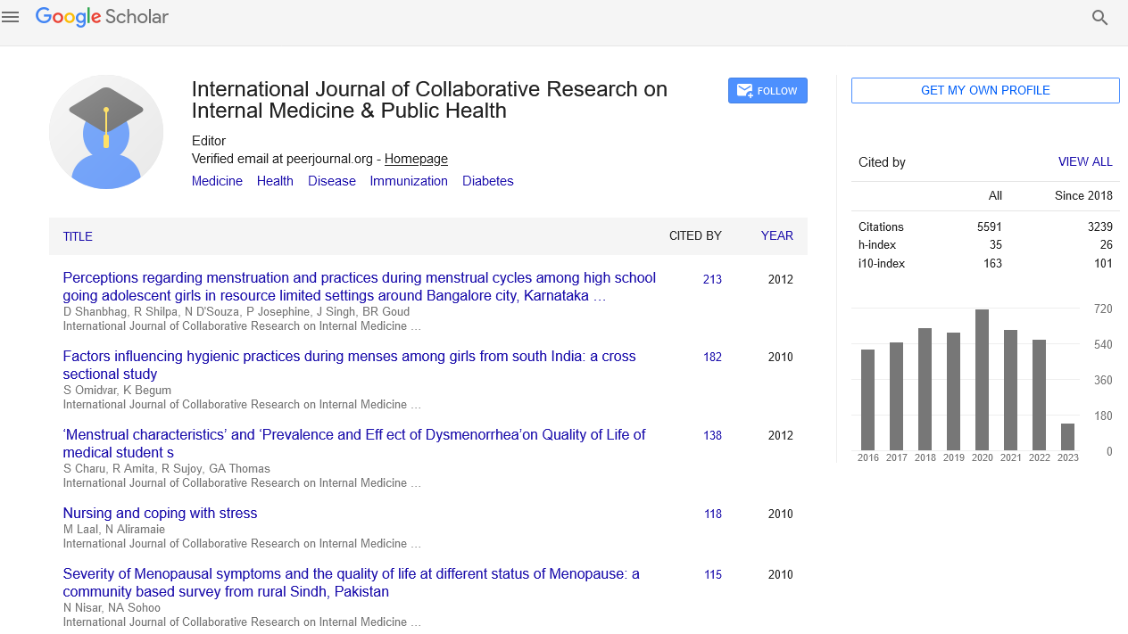Select the Disease interest tag
The height and width of the screenshot is (634, 1128).
pyautogui.click(x=332, y=181)
